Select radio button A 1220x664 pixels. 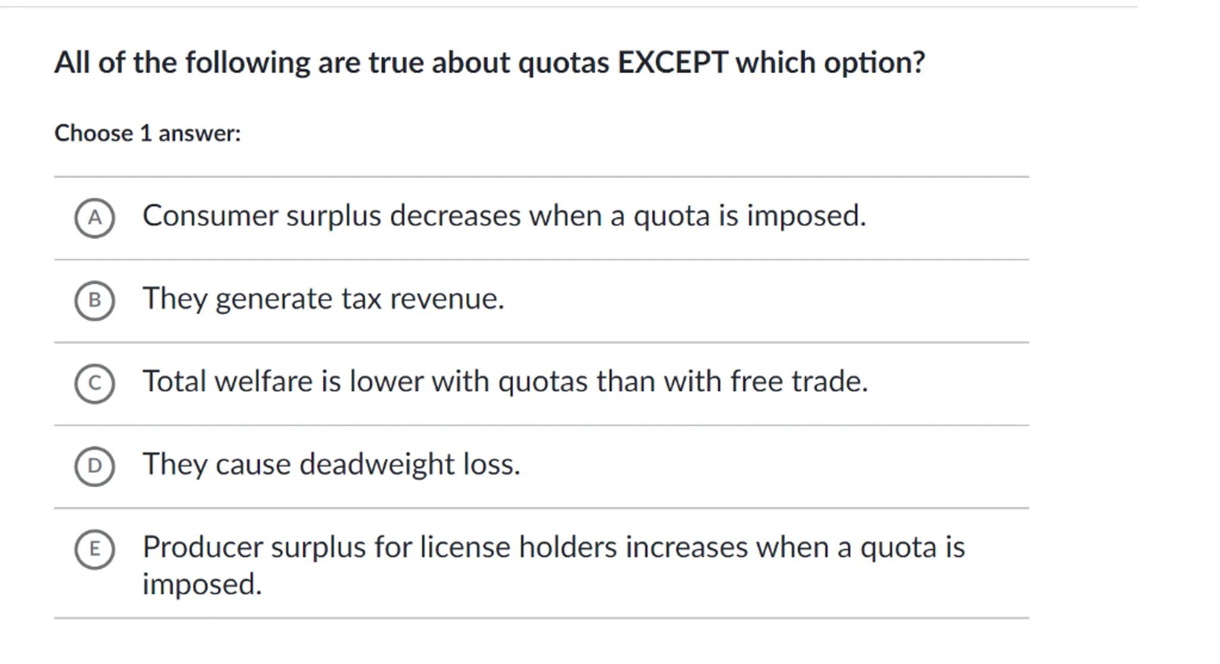(x=94, y=218)
